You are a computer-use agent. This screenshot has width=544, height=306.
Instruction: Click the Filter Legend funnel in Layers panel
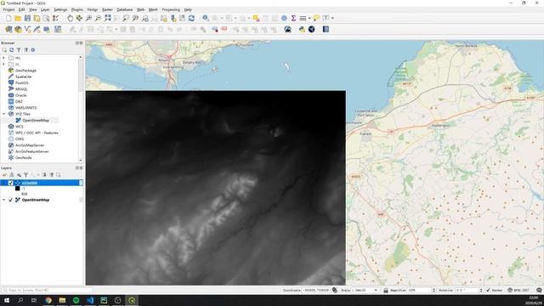(x=25, y=175)
